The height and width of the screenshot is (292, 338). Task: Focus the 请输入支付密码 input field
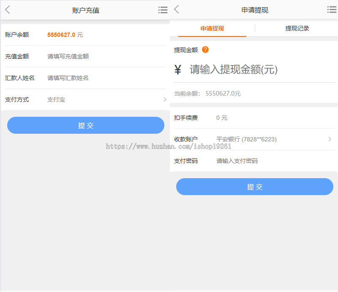[x=275, y=161]
